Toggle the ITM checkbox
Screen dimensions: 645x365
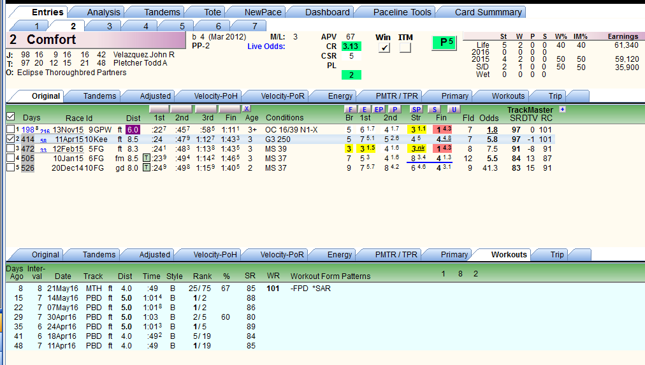point(405,48)
